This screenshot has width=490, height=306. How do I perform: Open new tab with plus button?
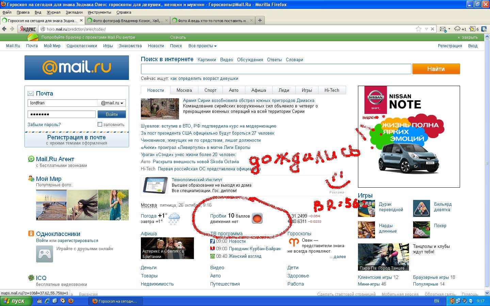(x=260, y=20)
